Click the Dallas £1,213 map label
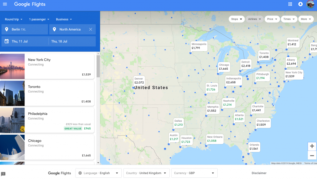The height and width of the screenshot is (179, 317). pyautogui.click(x=178, y=123)
